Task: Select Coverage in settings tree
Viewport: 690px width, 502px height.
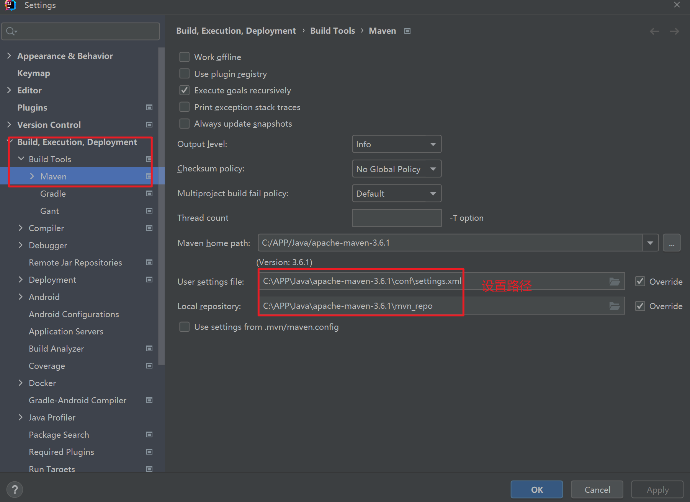Action: pos(47,366)
